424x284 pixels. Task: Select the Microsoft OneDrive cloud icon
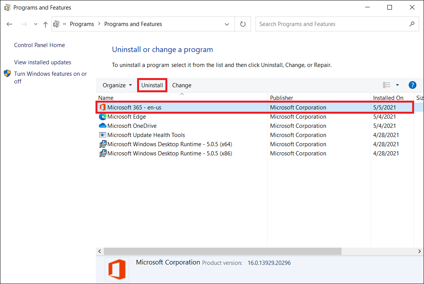[x=102, y=126]
